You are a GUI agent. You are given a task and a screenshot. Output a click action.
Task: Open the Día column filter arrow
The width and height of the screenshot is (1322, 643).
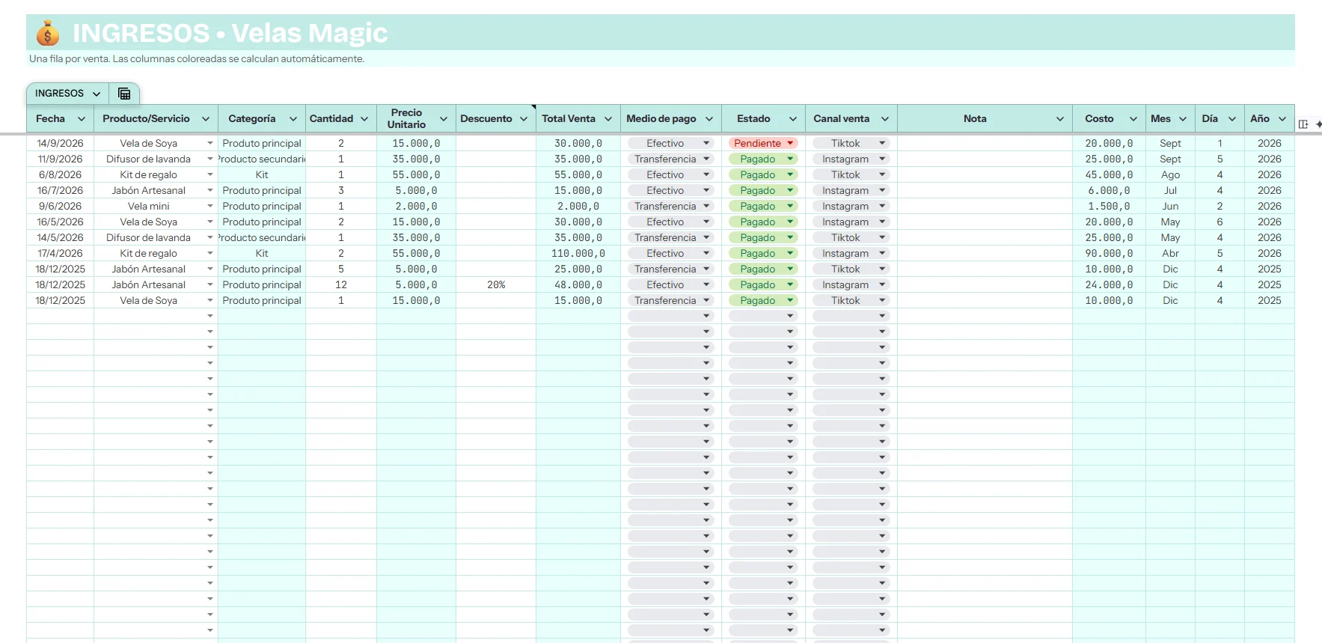click(1232, 119)
